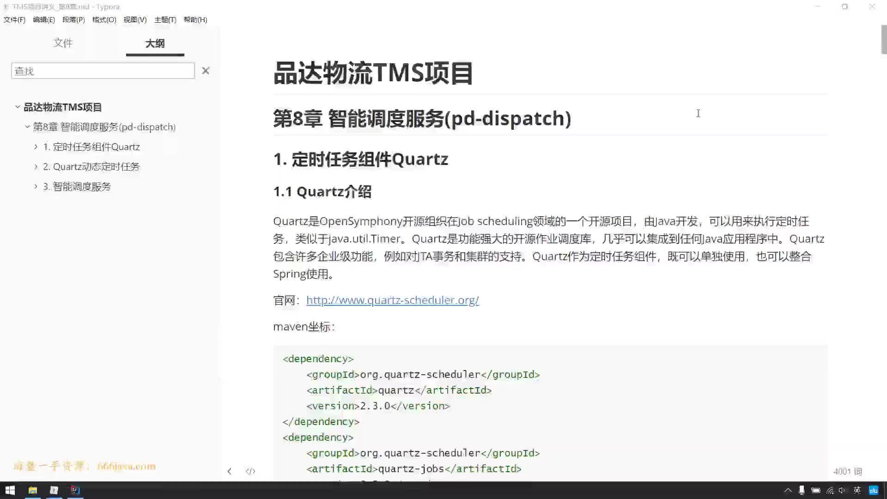Viewport: 887px width, 499px height.
Task: Jump to 第8章 智能调度服务 in outline
Action: (x=104, y=127)
